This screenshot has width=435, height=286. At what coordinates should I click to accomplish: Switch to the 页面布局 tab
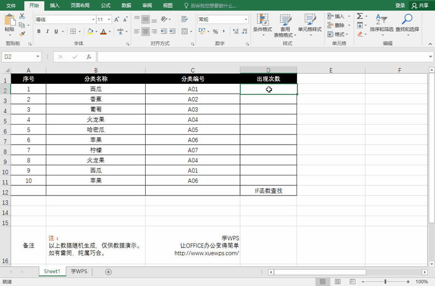[x=80, y=6]
